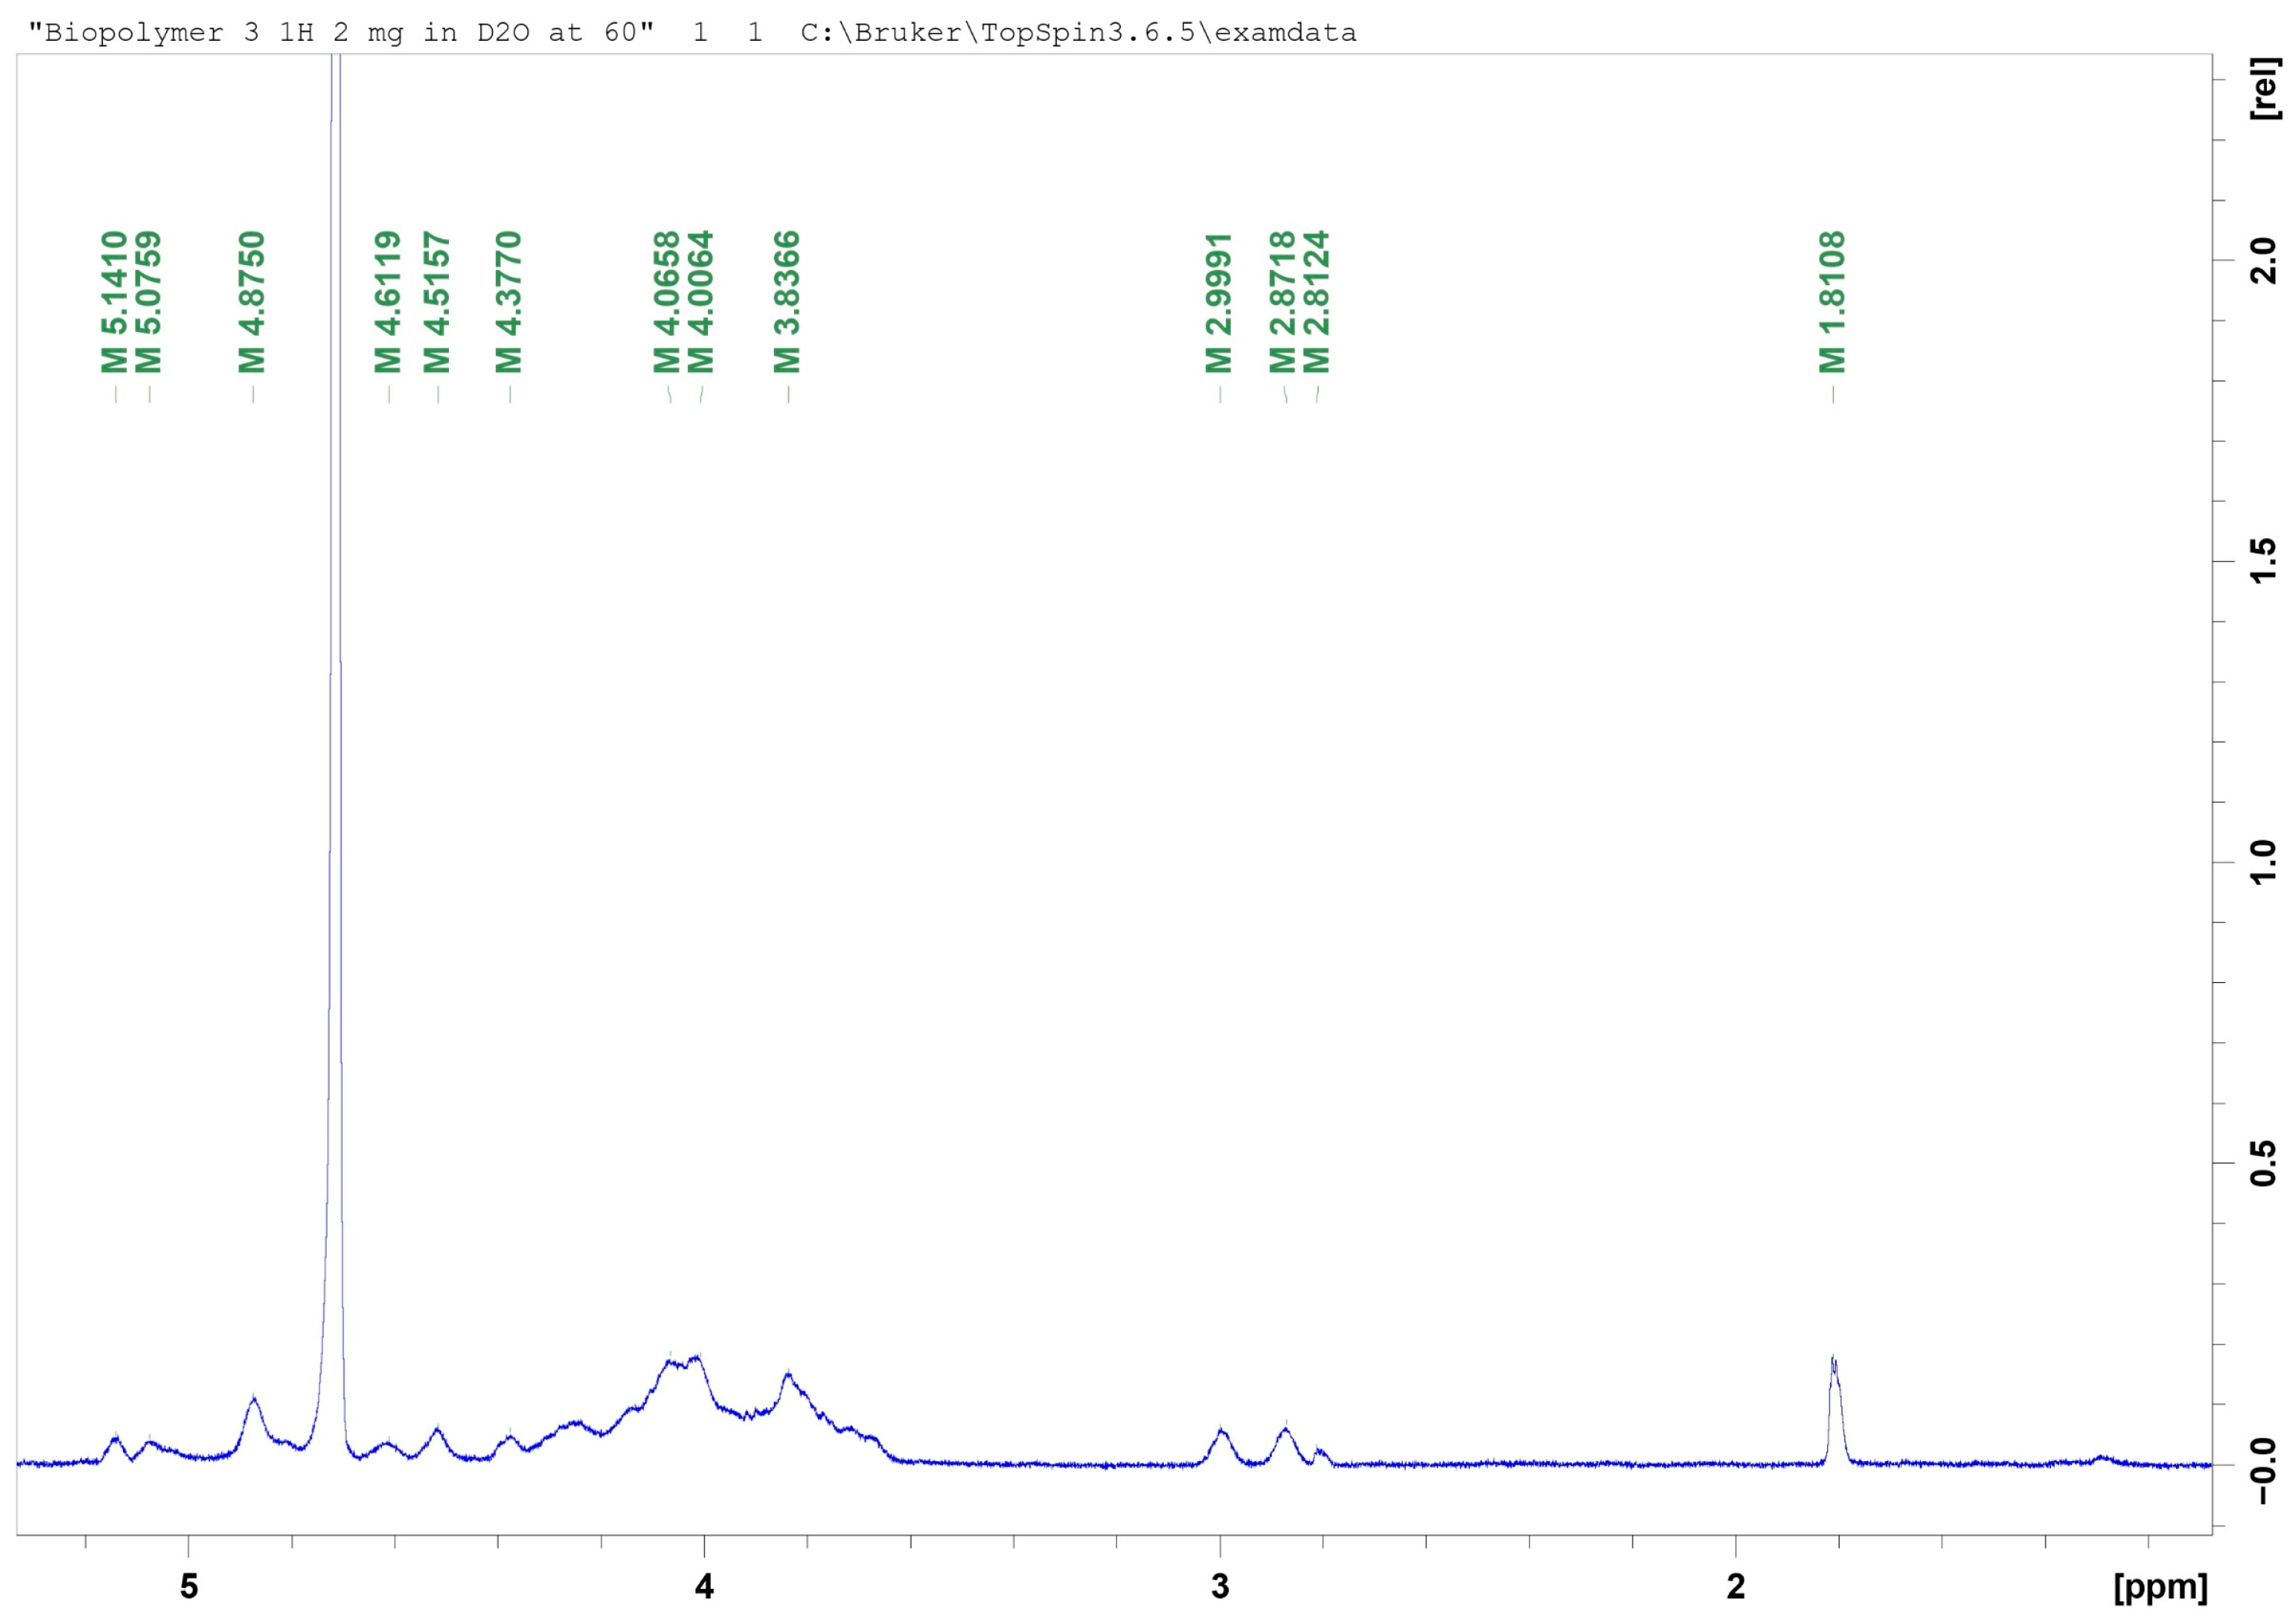Click the C:\Bruker\TopSpin3.6.5\examdata path text

[1079, 33]
